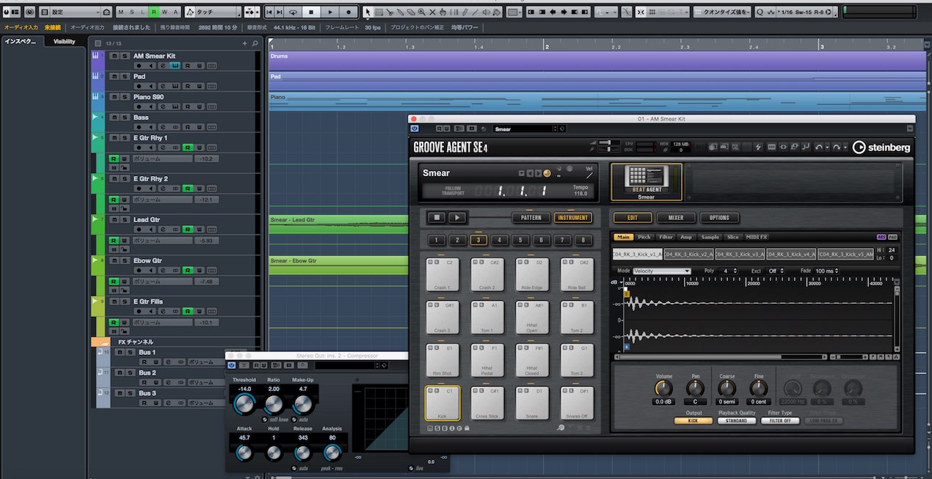Switch to the Visibility tab
932x479 pixels.
tap(64, 42)
